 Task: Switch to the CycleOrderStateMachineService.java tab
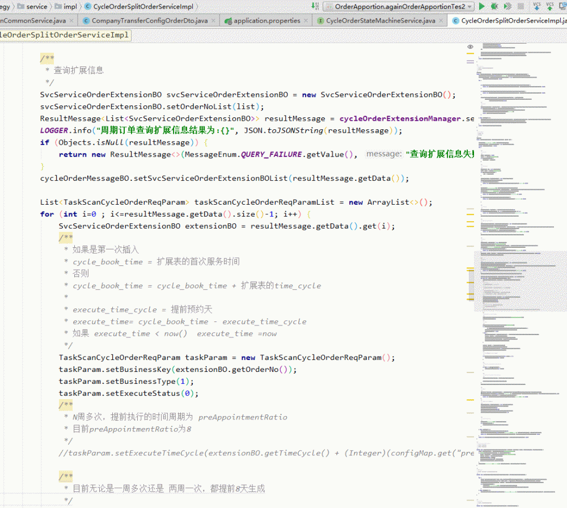pyautogui.click(x=380, y=20)
